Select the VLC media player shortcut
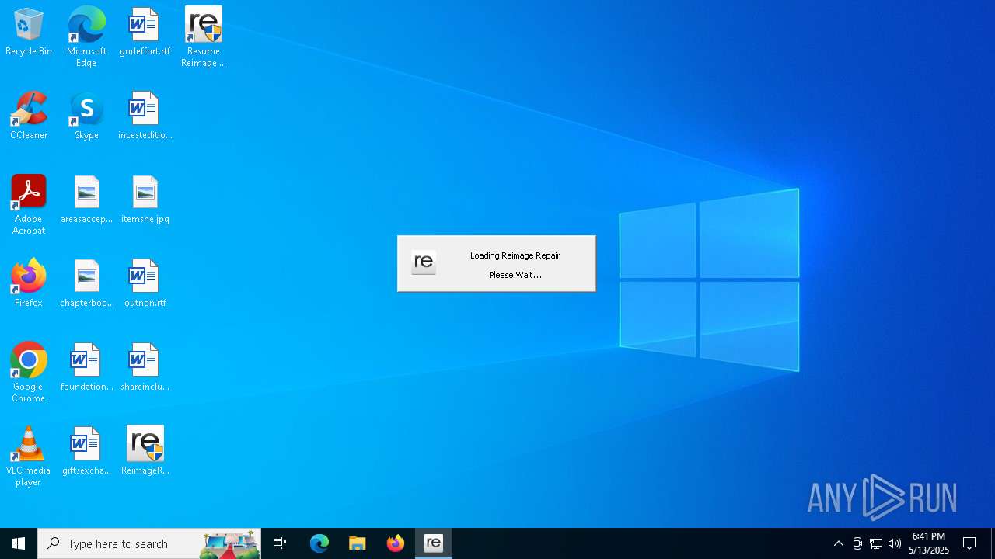The width and height of the screenshot is (995, 559). [29, 457]
